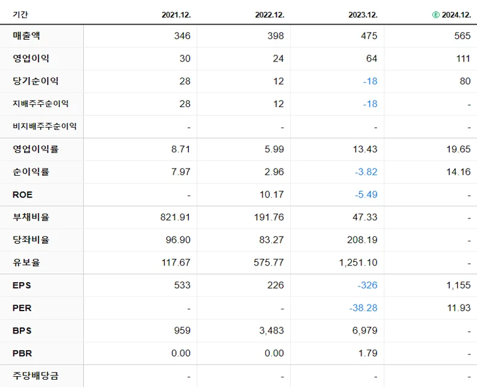477x387 pixels.
Task: Click the 346 revenue value
Action: point(182,36)
